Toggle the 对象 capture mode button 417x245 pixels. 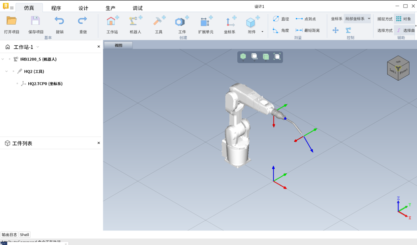coord(404,19)
